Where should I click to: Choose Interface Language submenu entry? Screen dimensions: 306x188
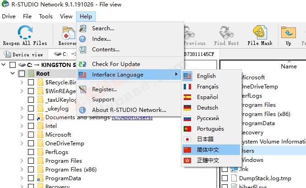tap(129, 75)
